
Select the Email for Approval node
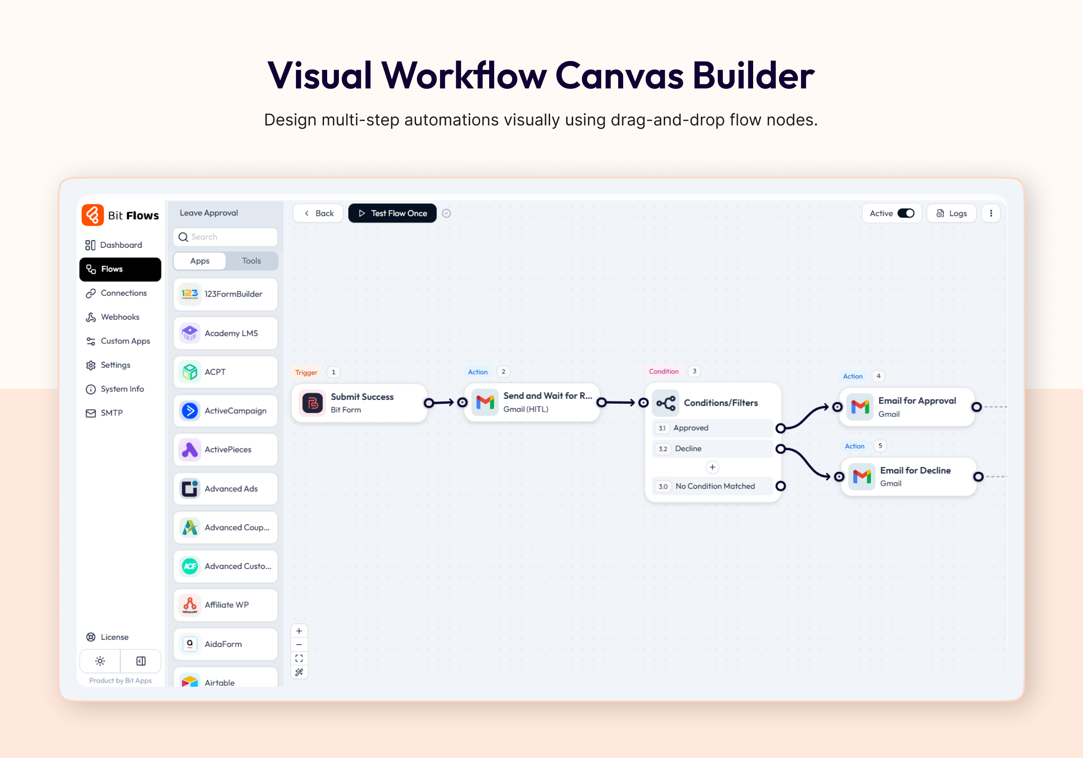[x=907, y=407]
